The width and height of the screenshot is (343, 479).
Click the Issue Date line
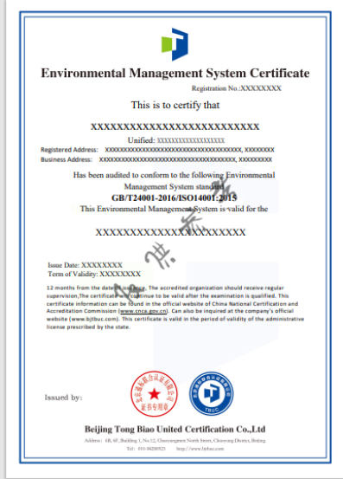[85, 265]
